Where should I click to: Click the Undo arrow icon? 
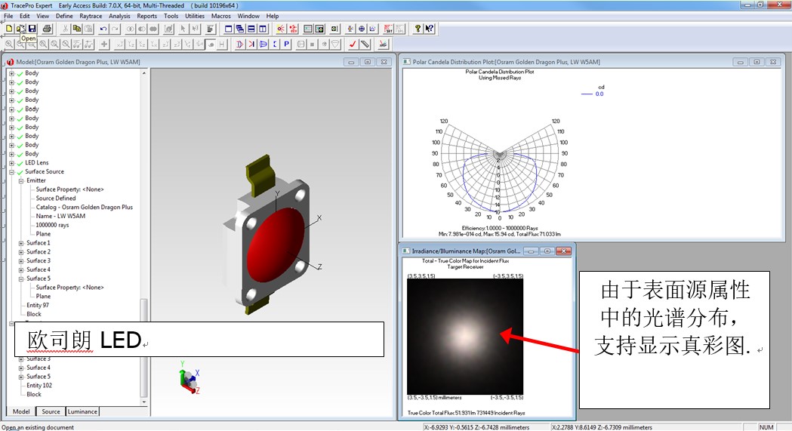click(x=103, y=29)
